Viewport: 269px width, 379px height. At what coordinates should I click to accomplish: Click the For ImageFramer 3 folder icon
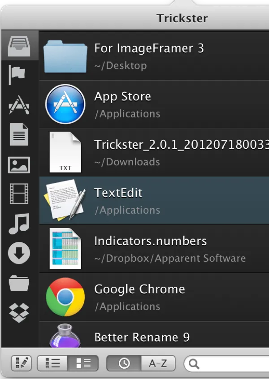(65, 56)
